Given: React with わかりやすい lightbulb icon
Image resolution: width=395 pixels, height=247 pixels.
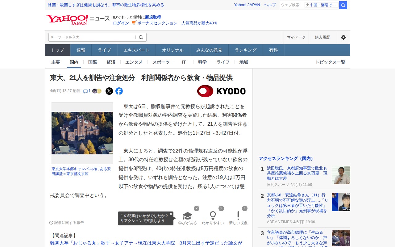Looking at the screenshot, I should [213, 216].
